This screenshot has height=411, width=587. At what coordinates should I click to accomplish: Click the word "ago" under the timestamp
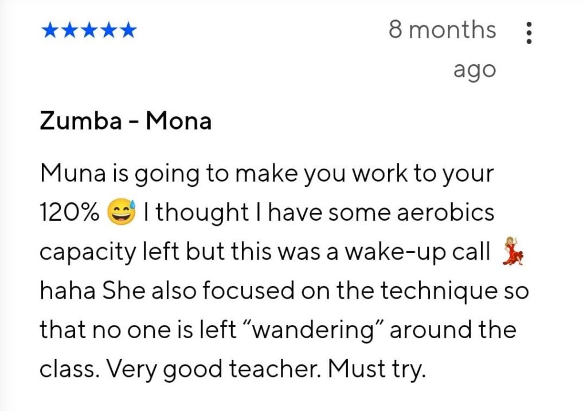474,70
